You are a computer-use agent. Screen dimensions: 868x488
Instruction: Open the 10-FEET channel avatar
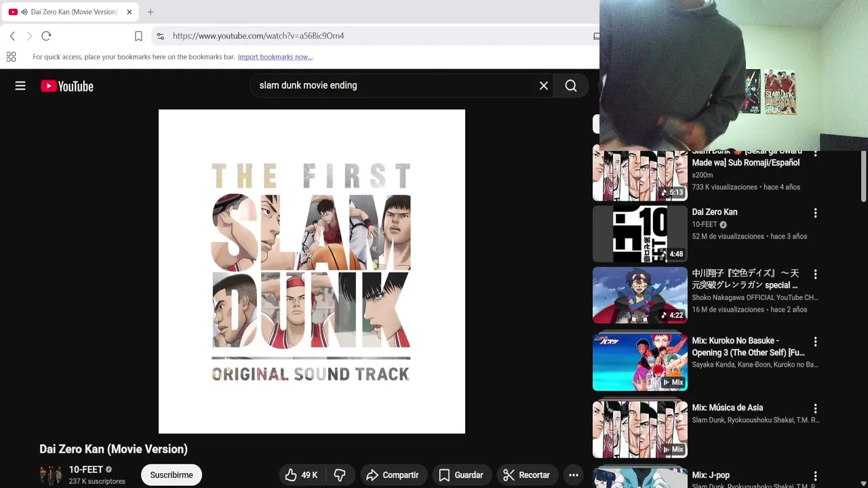pos(50,475)
